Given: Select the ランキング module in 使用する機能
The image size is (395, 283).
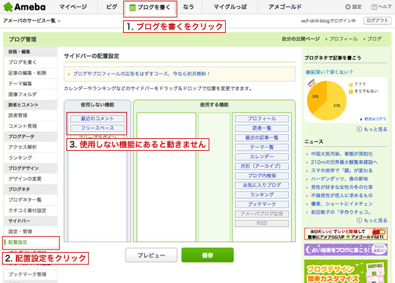Looking at the screenshot, I should click(x=262, y=195).
